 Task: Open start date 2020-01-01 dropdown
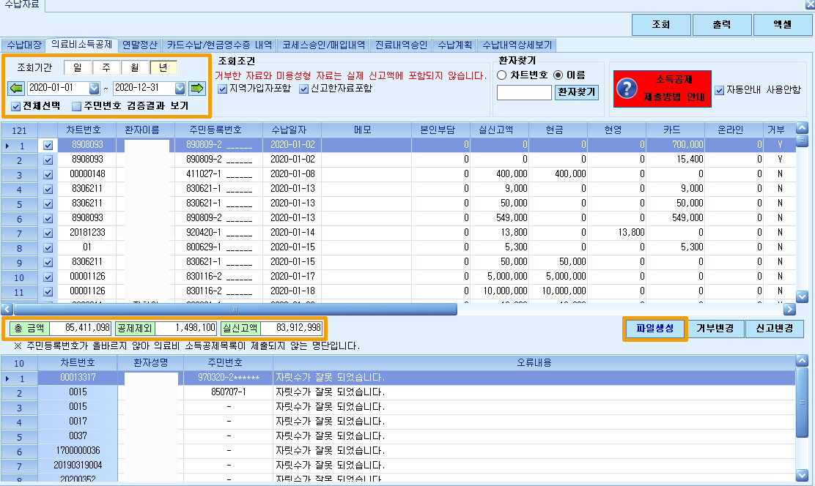coord(94,89)
